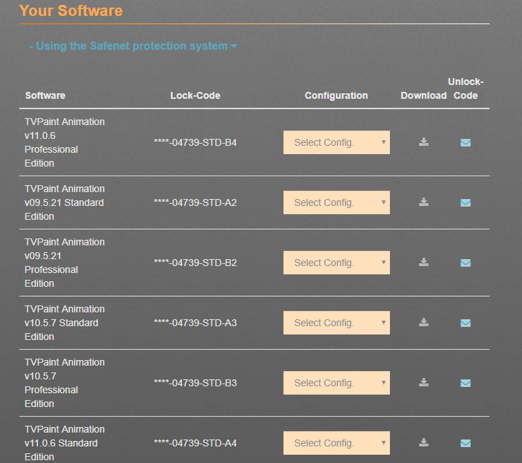Click TVPaint Animation v11.0.6 Professional Edition name
The width and height of the screenshot is (522, 463).
[64, 142]
